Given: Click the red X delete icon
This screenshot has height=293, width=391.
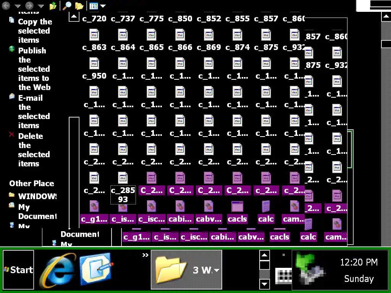Looking at the screenshot, I should pyautogui.click(x=11, y=135).
